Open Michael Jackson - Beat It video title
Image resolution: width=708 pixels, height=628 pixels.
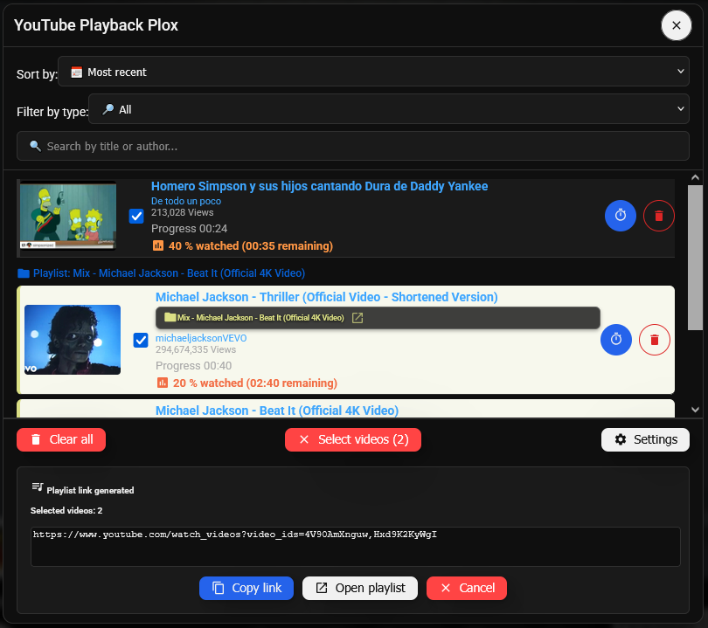[x=277, y=411]
